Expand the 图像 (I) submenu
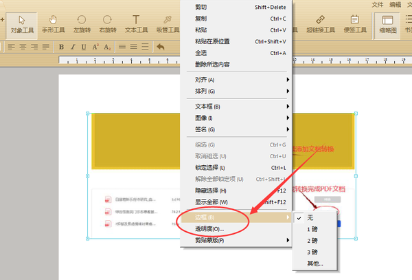Viewport: 412px width, 280px height. (236, 118)
